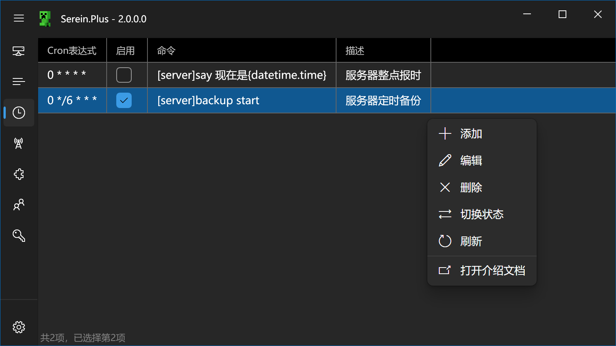Maximize the Serein.Plus window
This screenshot has width=616, height=346.
[562, 14]
